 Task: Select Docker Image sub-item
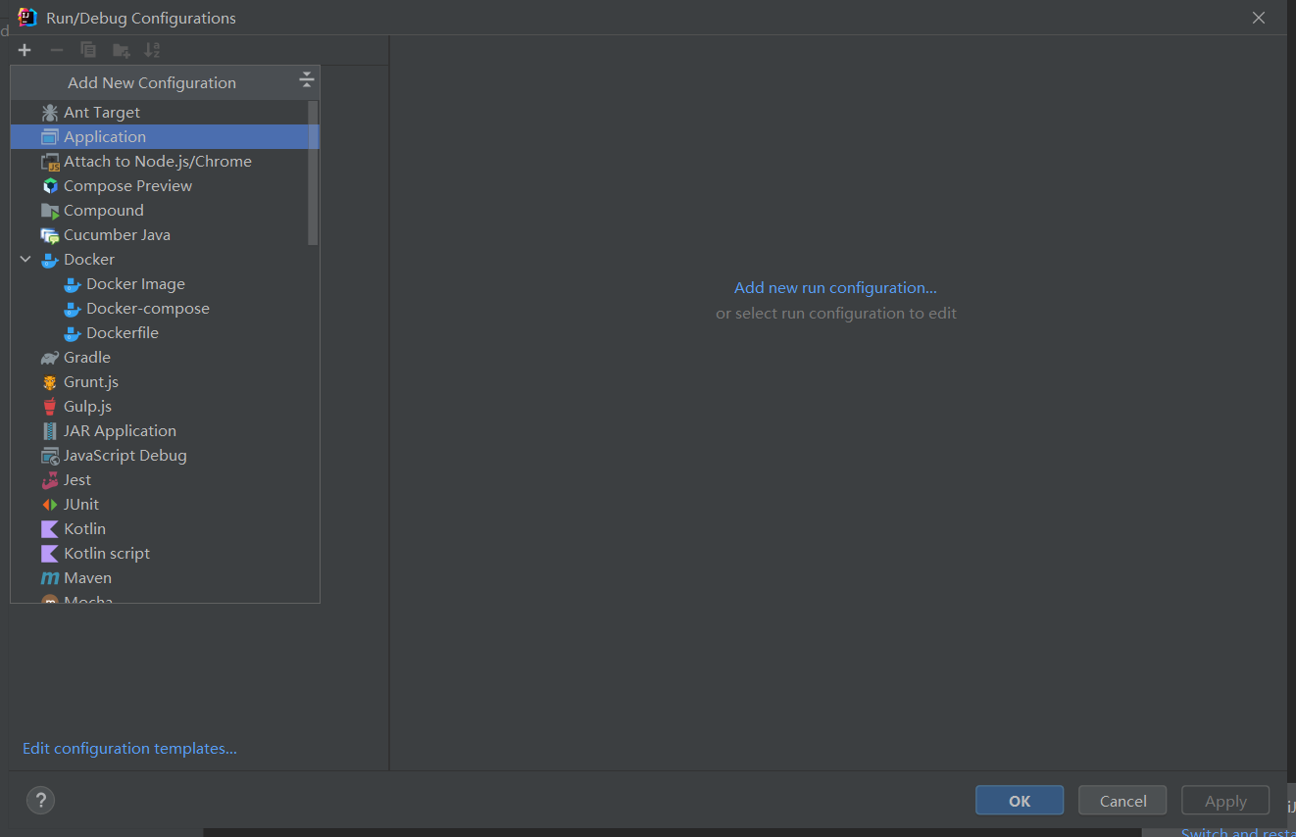[x=165, y=284]
